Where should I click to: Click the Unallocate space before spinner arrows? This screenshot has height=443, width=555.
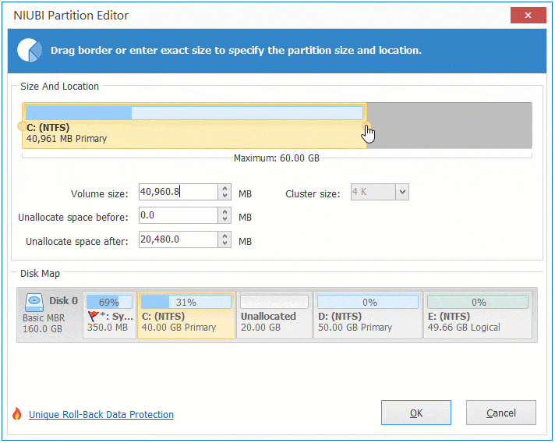click(x=224, y=216)
